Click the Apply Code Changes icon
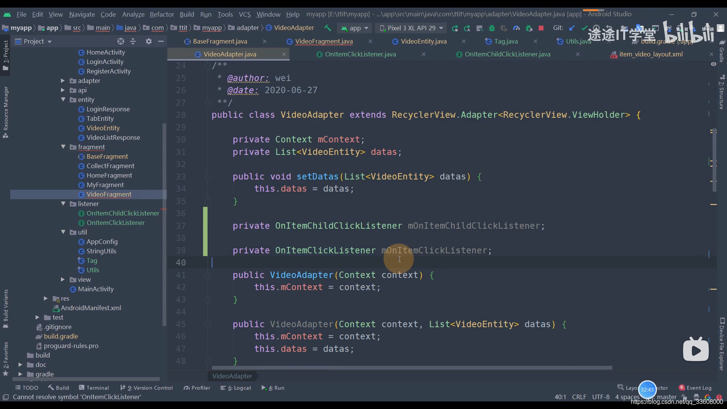 click(x=479, y=28)
